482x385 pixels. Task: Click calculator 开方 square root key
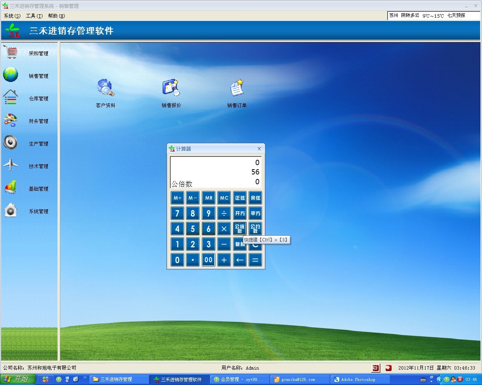tap(240, 213)
